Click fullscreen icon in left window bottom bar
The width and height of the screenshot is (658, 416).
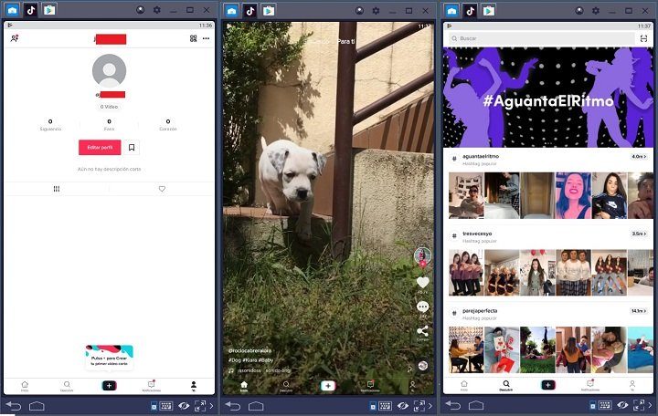tap(200, 406)
